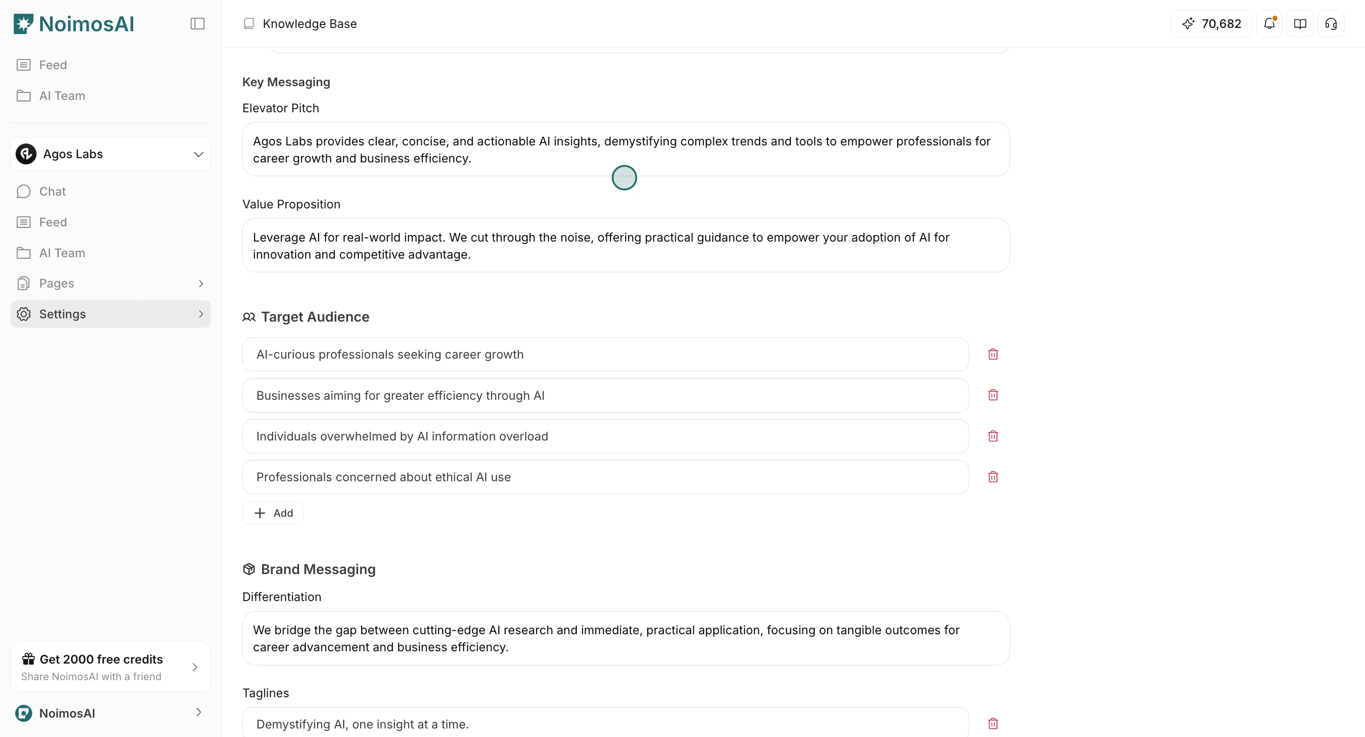Collapse the NoimosAI account at bottom
The height and width of the screenshot is (737, 1365).
(199, 713)
